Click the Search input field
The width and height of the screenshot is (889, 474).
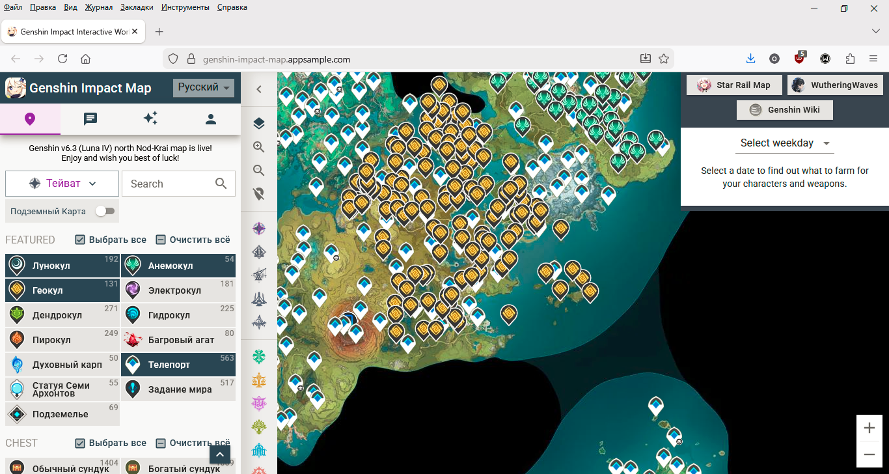coord(169,184)
